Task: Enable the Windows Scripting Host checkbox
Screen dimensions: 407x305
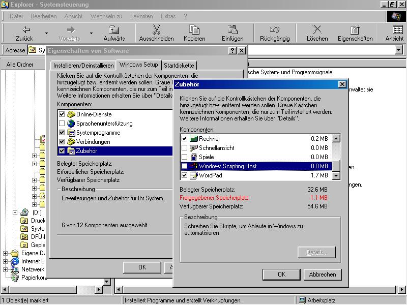Action: 184,166
